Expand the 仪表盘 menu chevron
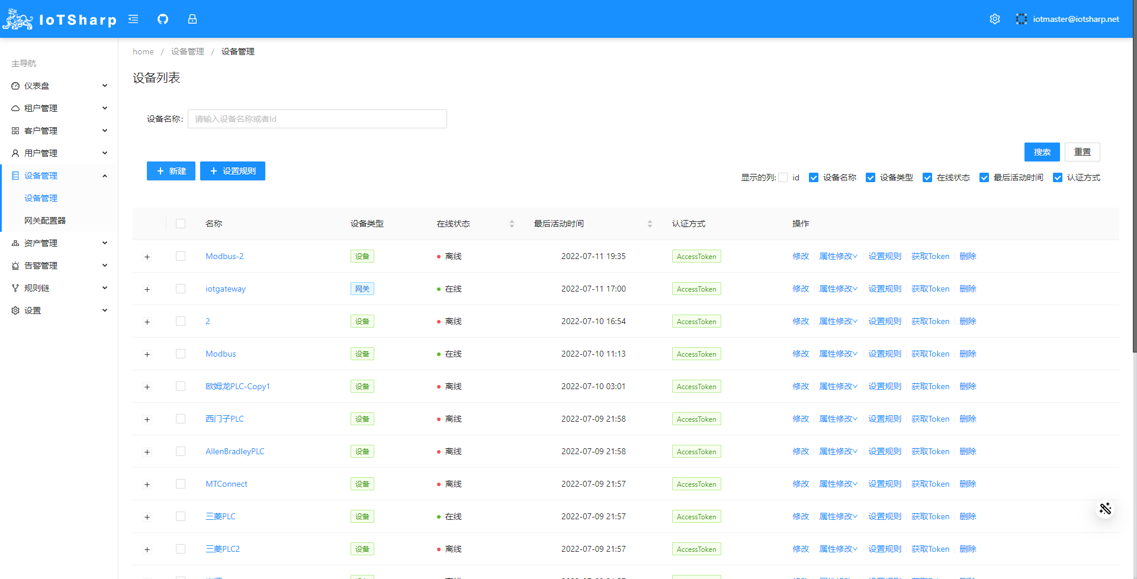Viewport: 1137px width, 579px height. [x=105, y=86]
